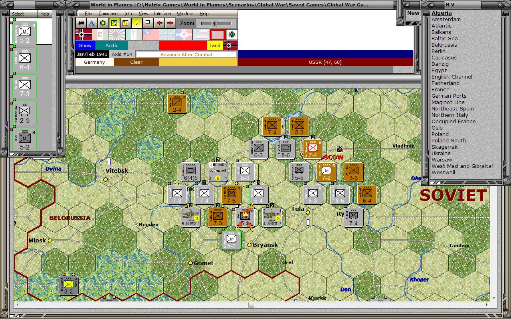Viewport: 511px width, 319px height.
Task: Select the Union Jack Commonwealth flag
Action: pyautogui.click(x=167, y=35)
